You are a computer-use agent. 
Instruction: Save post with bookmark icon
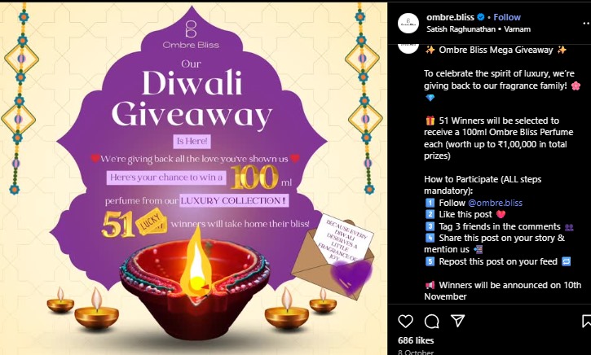coord(586,321)
